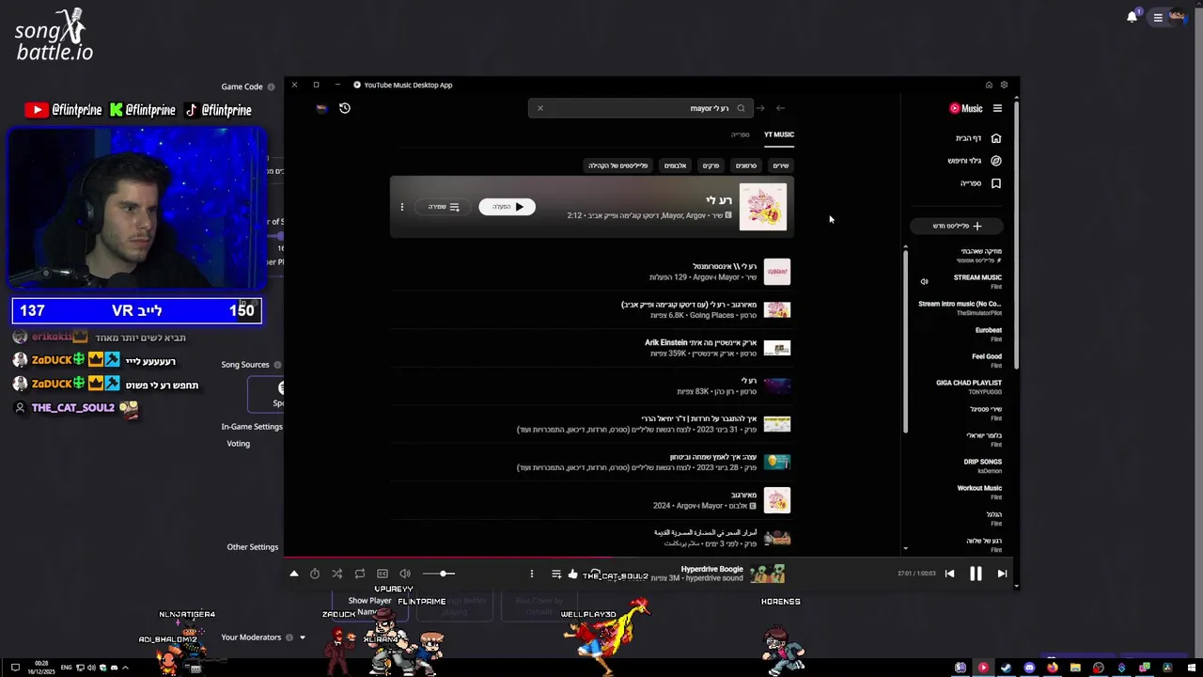Expand Song Sources info icon
The height and width of the screenshot is (677, 1203).
click(277, 365)
